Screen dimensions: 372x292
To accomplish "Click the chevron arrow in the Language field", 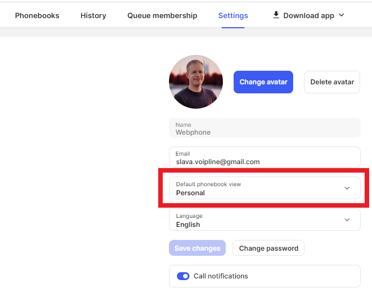I will coord(347,220).
